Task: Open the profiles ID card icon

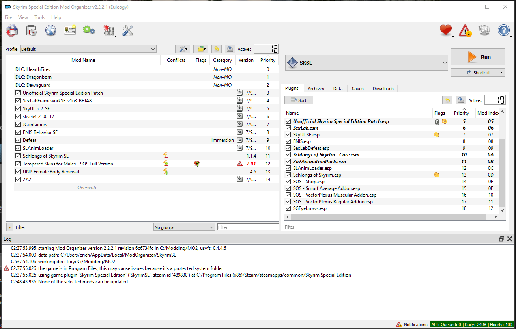Action: coord(70,30)
